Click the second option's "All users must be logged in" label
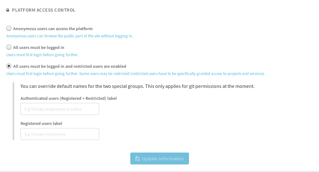Viewport: 319px width, 172px height. tap(38, 47)
